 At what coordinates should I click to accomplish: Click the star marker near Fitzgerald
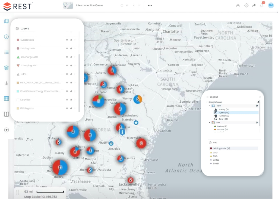coord(111,143)
